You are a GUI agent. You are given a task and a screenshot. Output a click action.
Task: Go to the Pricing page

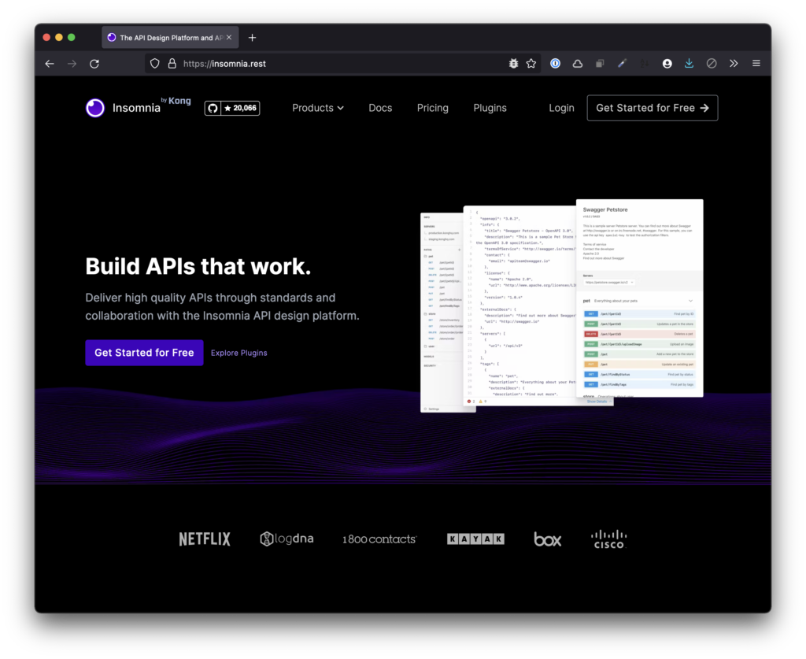point(432,108)
